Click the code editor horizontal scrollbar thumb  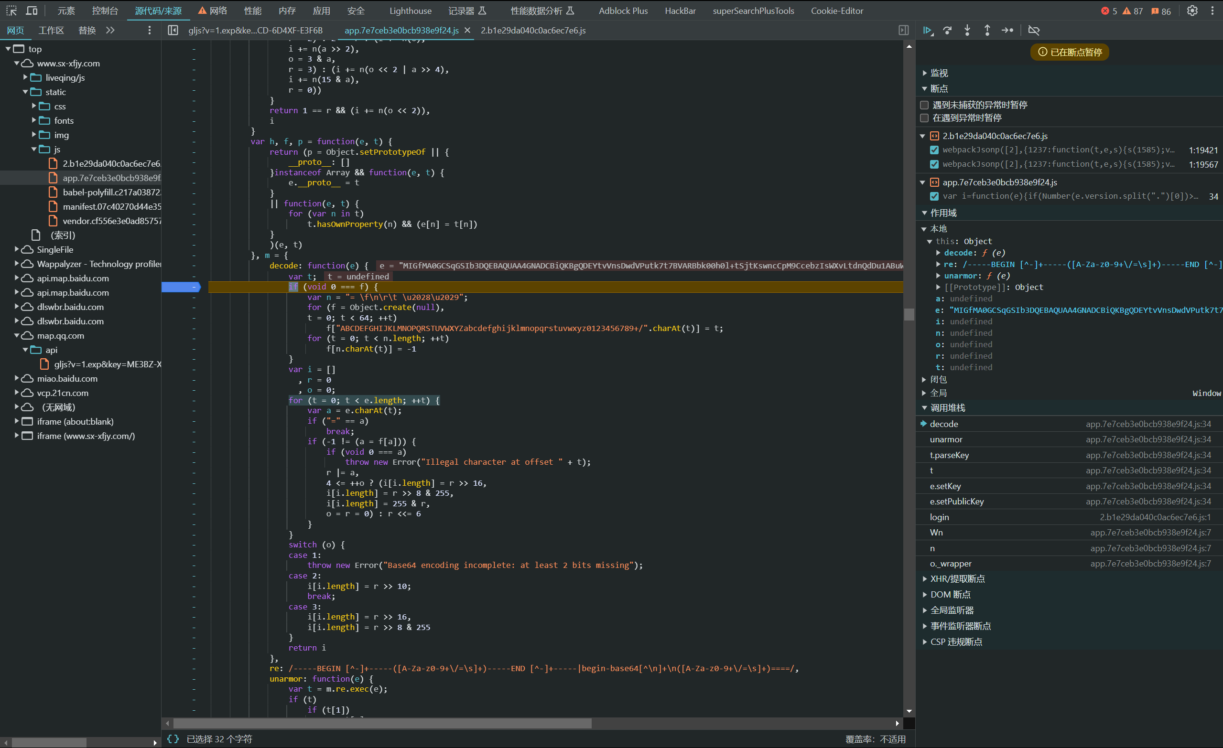(x=382, y=723)
